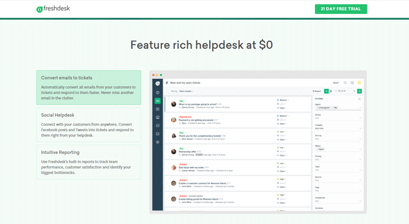Check the payment not processed ticket checkbox

168,120
